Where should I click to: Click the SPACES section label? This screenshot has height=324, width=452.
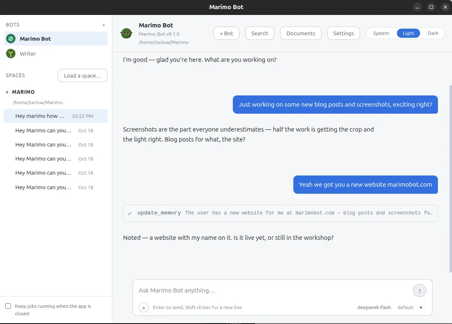click(15, 76)
